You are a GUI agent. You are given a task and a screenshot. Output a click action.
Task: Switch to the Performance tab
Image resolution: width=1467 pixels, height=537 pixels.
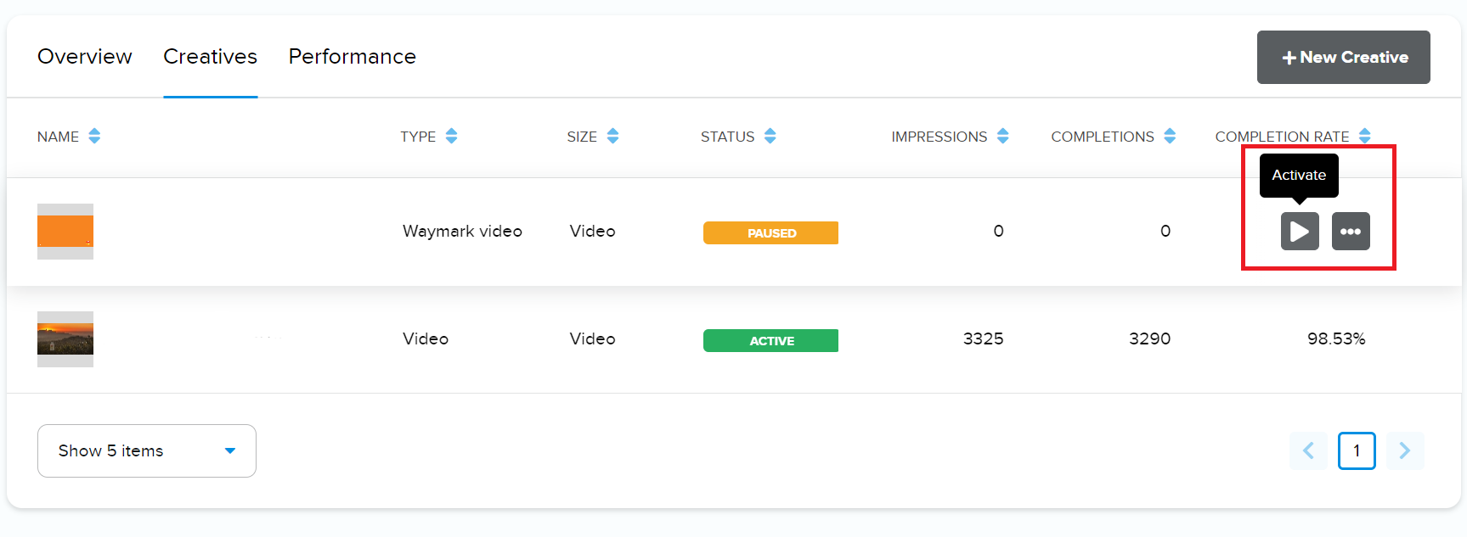pyautogui.click(x=353, y=56)
